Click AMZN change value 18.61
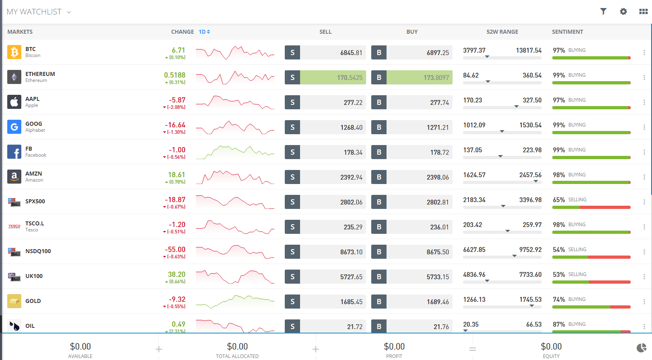 177,175
